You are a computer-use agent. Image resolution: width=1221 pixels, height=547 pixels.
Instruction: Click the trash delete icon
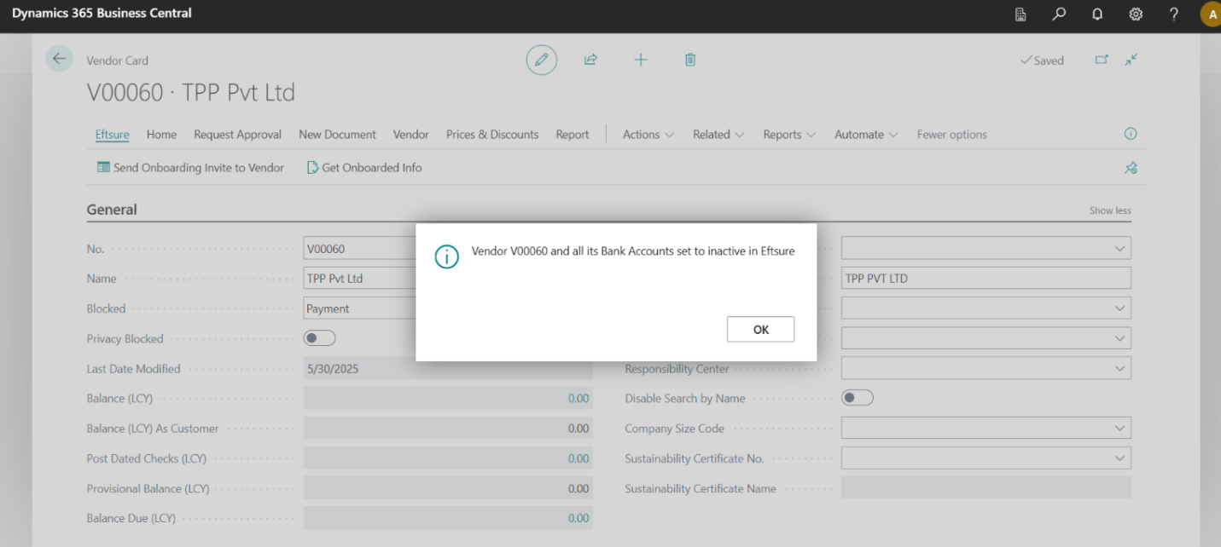[690, 60]
